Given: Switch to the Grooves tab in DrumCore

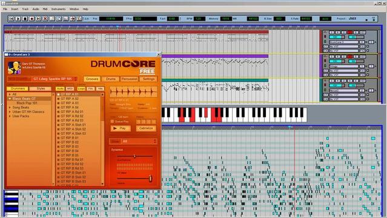Looking at the screenshot, I should pos(92,79).
